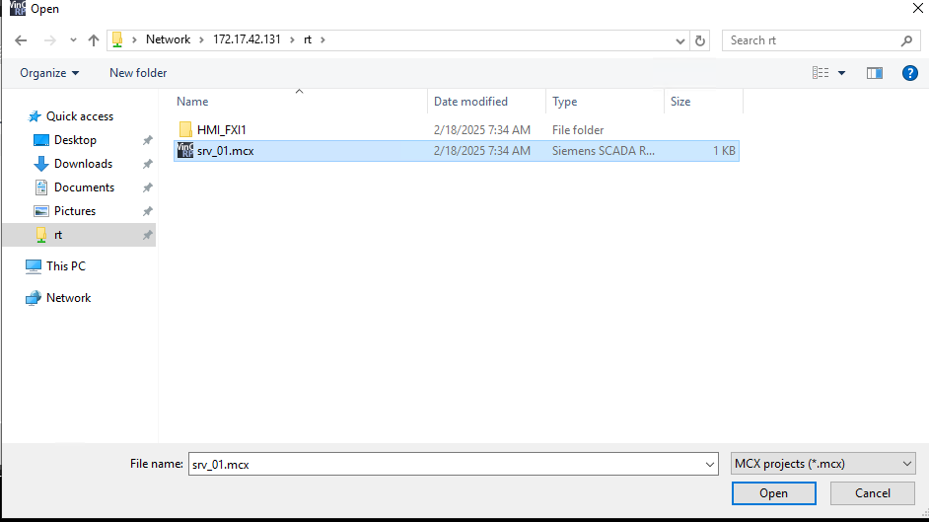Click File folder type cell for HMI_FXI1
This screenshot has width=929, height=522.
(x=578, y=129)
